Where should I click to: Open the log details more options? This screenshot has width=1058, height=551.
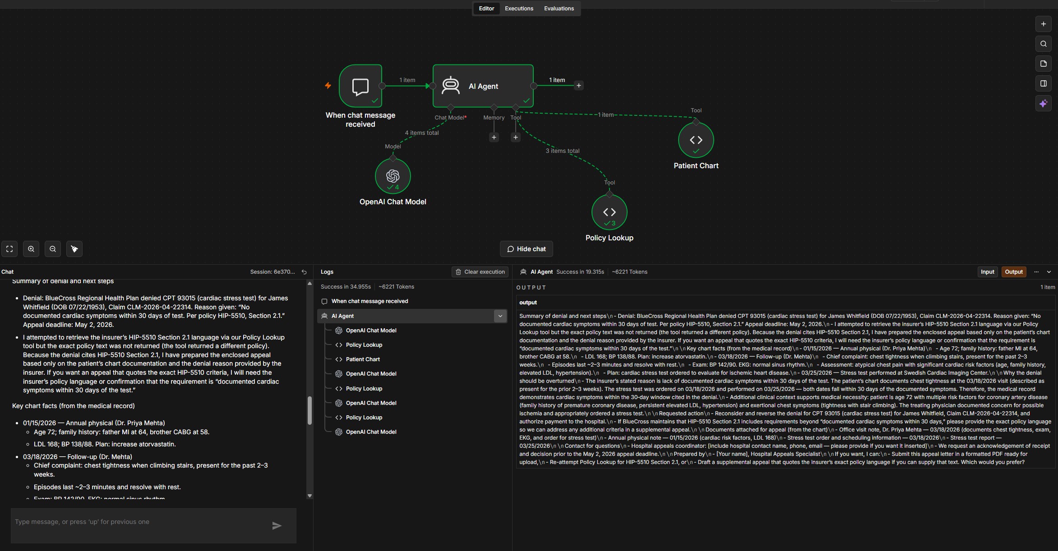pyautogui.click(x=1036, y=272)
